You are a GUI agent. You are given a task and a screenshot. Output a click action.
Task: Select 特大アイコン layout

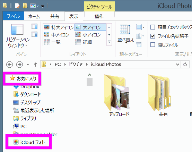(x=59, y=27)
